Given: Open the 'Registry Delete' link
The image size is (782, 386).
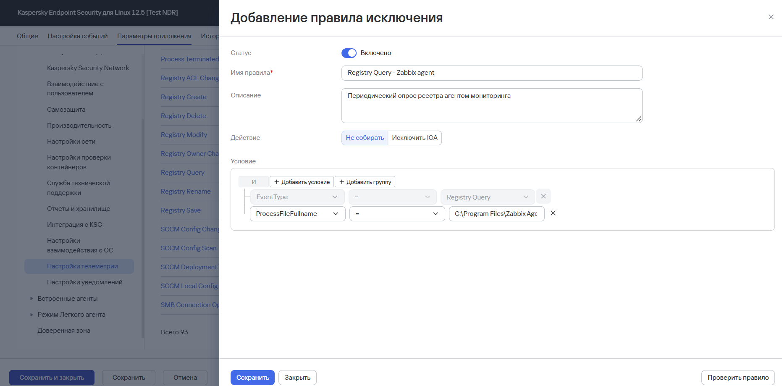Looking at the screenshot, I should (183, 116).
